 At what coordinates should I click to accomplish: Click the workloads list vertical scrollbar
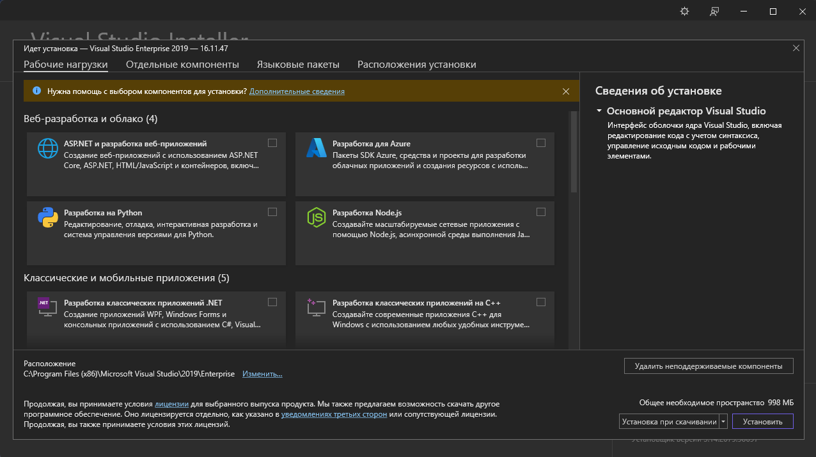point(574,153)
